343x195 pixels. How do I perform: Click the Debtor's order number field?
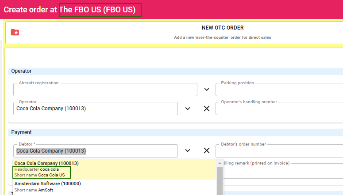tap(279, 151)
